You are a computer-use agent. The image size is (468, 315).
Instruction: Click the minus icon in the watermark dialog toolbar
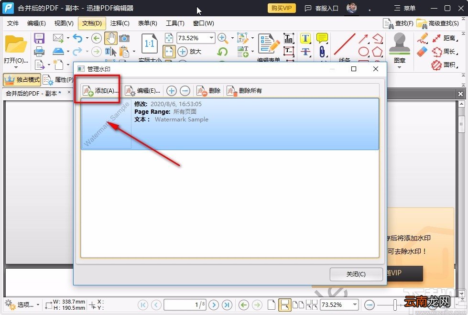point(185,90)
